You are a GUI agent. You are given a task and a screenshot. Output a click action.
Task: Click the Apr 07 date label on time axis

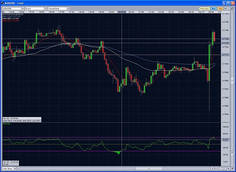[x=202, y=12]
